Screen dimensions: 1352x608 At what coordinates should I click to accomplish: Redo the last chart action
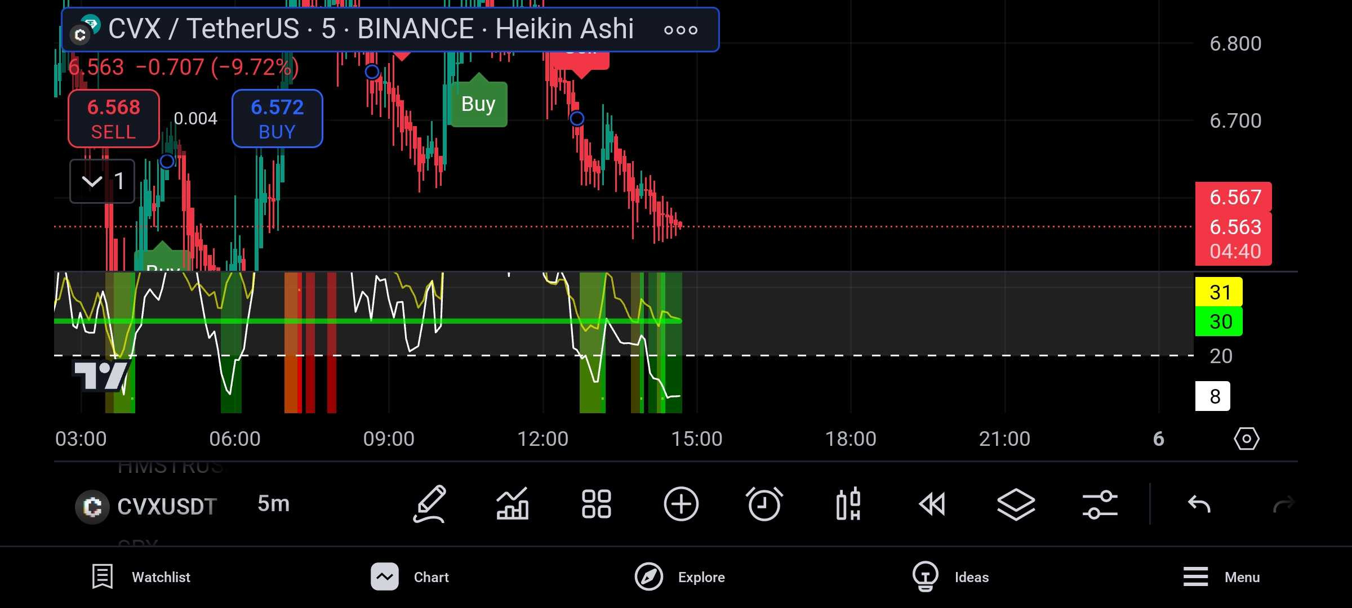coord(1283,504)
